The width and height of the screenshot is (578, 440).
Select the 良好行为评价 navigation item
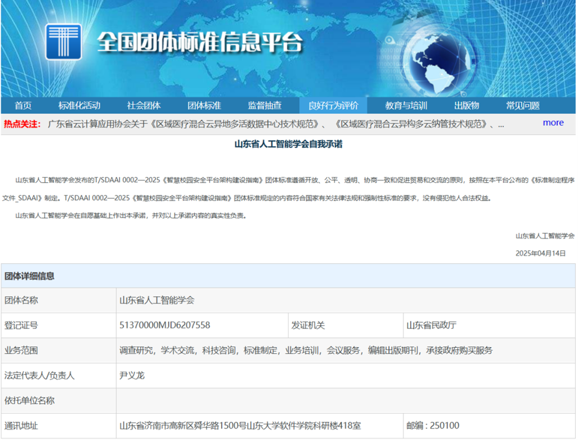[333, 106]
